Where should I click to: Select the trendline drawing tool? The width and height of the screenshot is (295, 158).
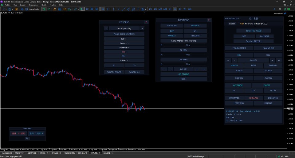(x=124, y=9)
